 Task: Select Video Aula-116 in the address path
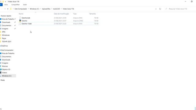(68, 9)
